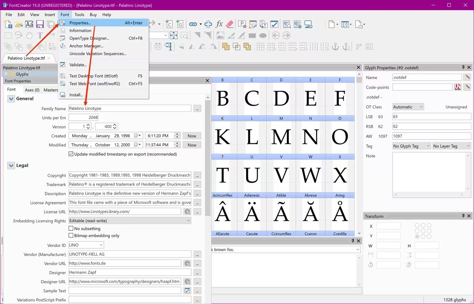The height and width of the screenshot is (304, 474).
Task: Click the purple Save icon
Action: point(40,24)
